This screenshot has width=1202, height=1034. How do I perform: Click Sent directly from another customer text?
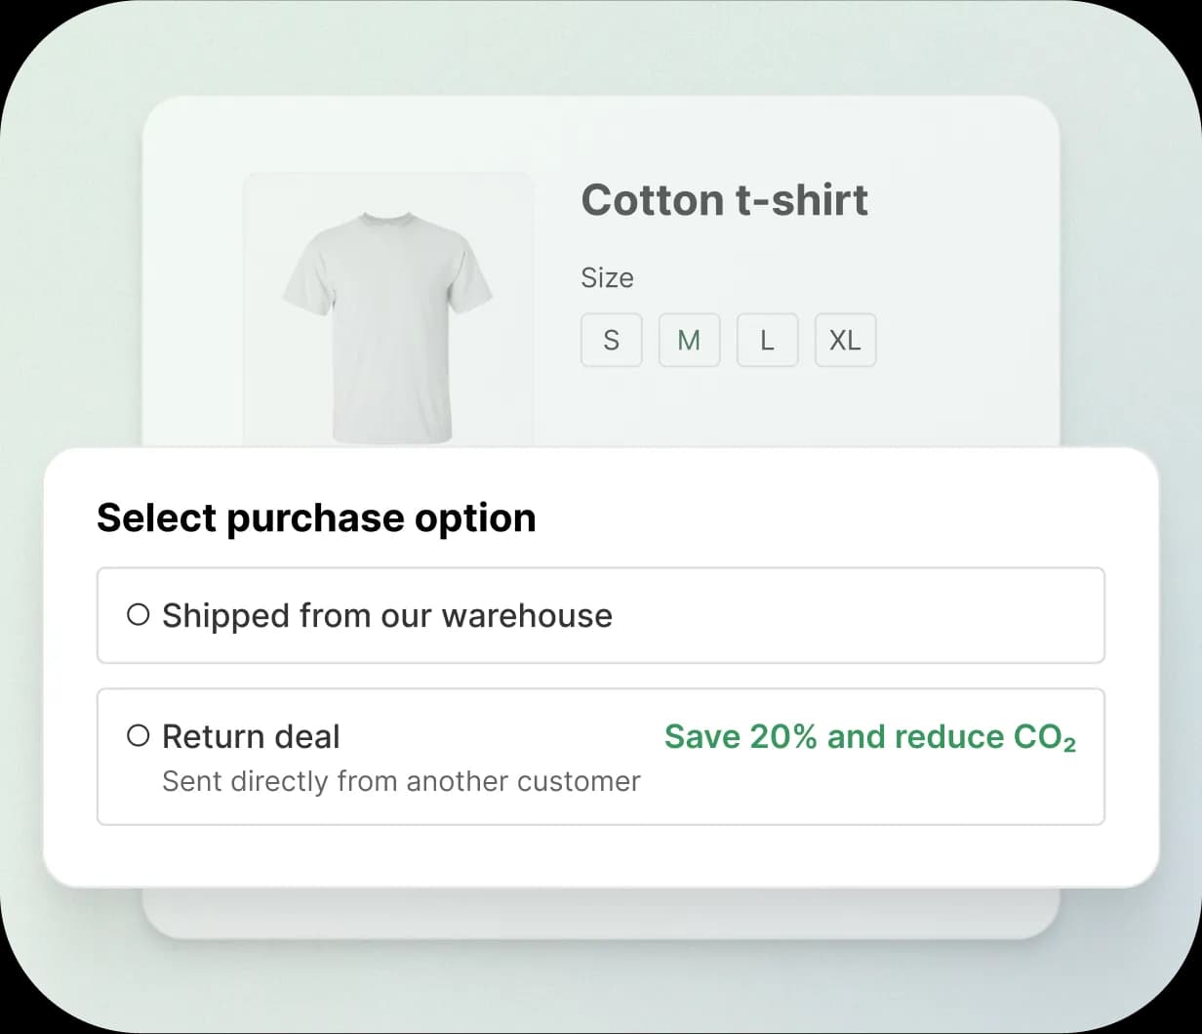tap(401, 781)
